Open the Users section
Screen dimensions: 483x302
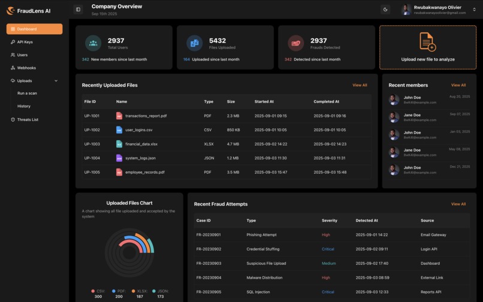point(22,55)
